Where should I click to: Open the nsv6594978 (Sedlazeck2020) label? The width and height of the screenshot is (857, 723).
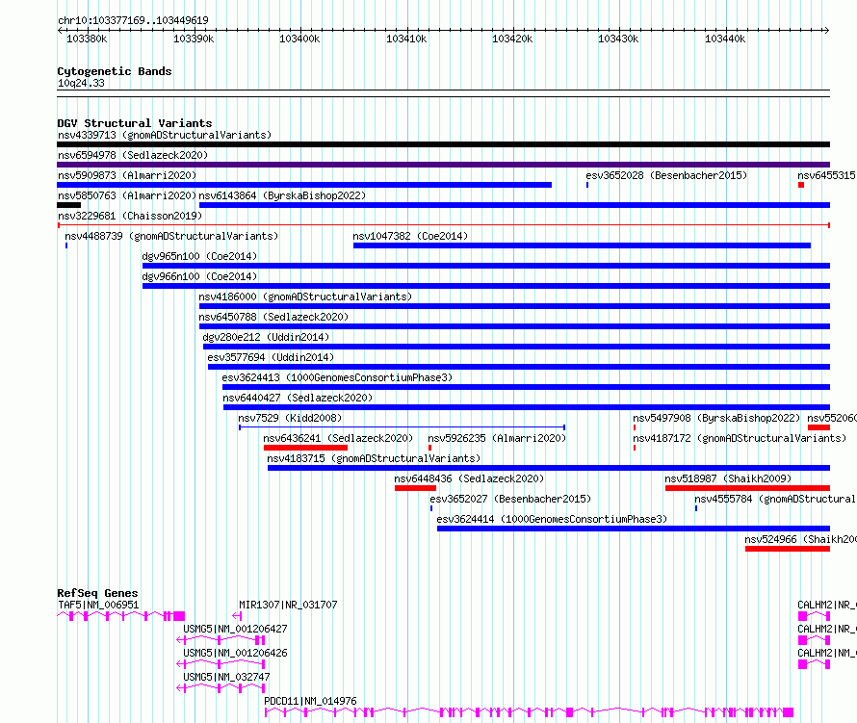pyautogui.click(x=133, y=155)
